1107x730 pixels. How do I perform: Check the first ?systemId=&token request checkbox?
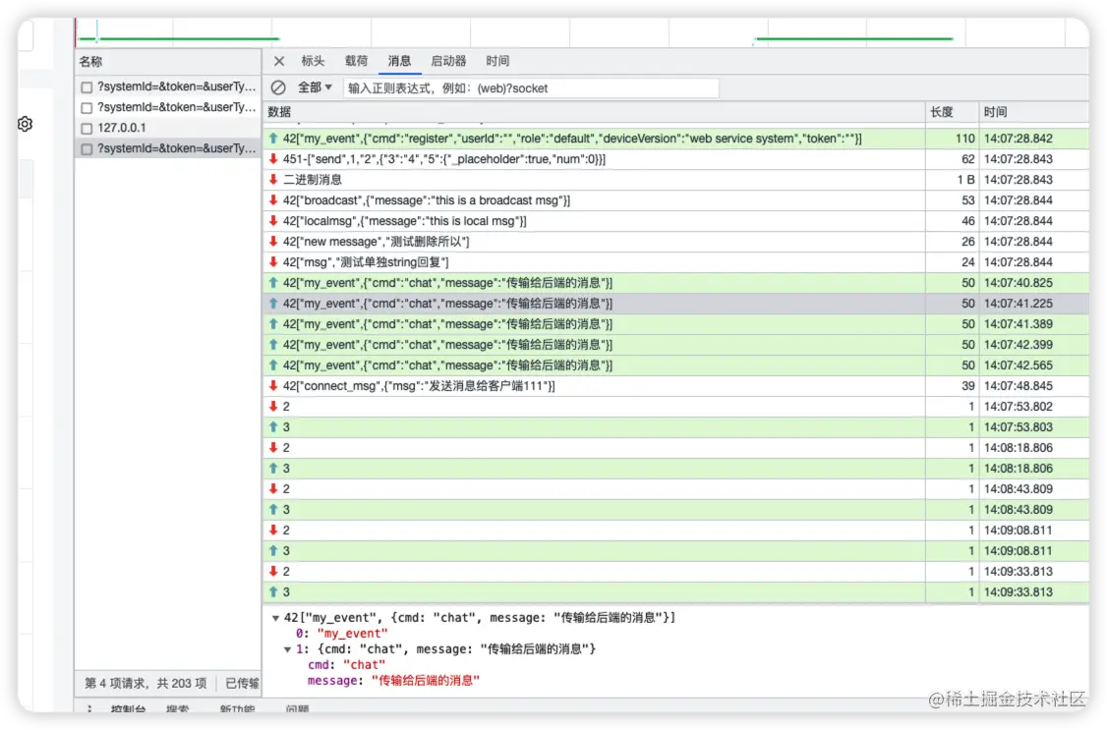click(x=86, y=86)
